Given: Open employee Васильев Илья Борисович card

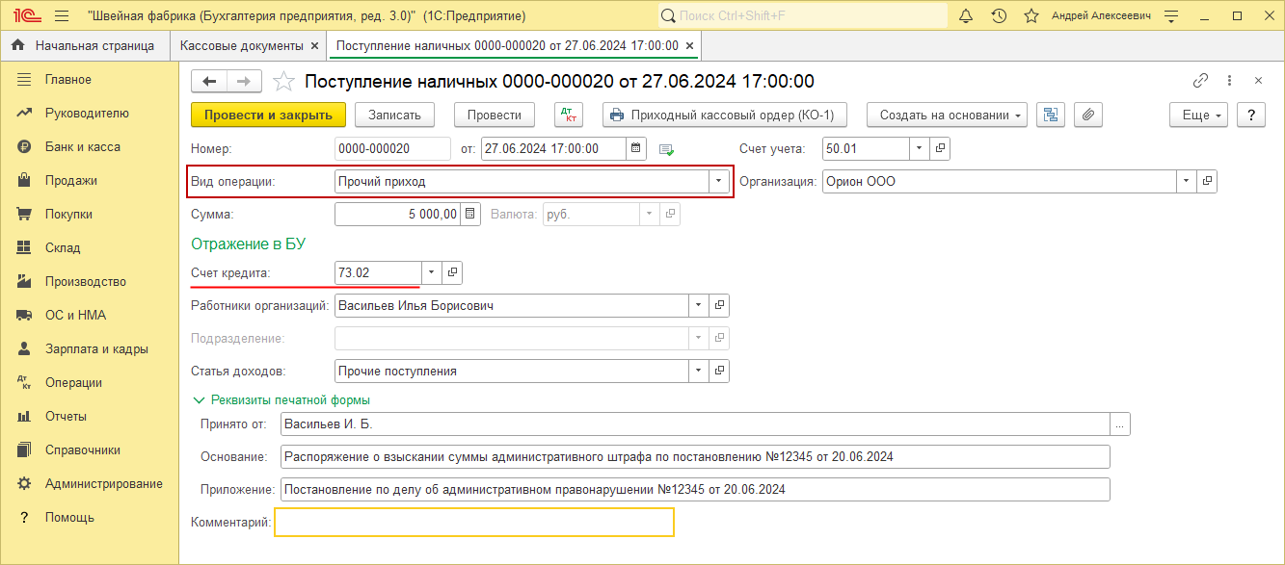Looking at the screenshot, I should [x=719, y=305].
